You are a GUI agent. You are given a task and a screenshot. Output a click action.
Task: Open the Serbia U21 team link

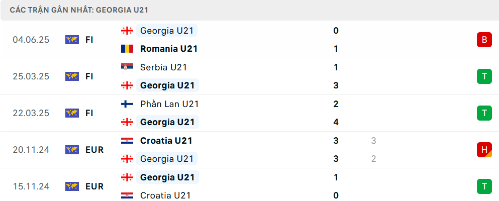tap(164, 67)
